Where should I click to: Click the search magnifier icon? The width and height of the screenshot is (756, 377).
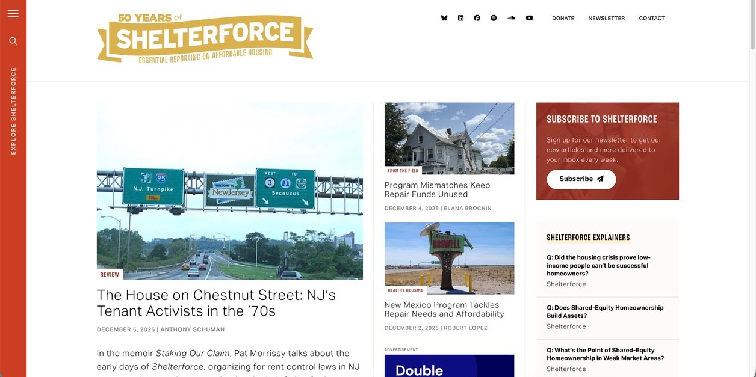tap(13, 41)
